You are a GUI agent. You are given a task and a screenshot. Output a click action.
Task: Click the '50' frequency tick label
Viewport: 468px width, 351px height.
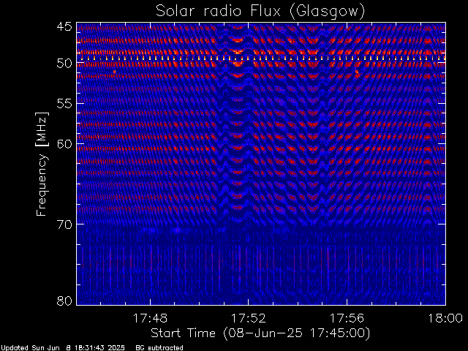[x=64, y=64]
